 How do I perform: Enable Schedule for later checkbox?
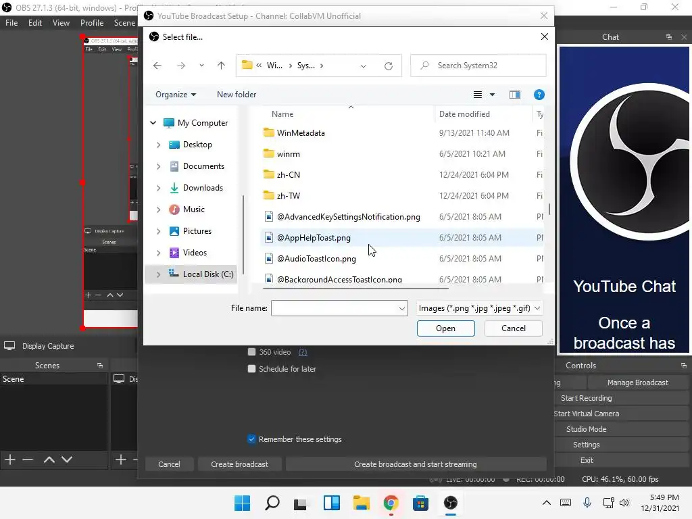tap(251, 368)
